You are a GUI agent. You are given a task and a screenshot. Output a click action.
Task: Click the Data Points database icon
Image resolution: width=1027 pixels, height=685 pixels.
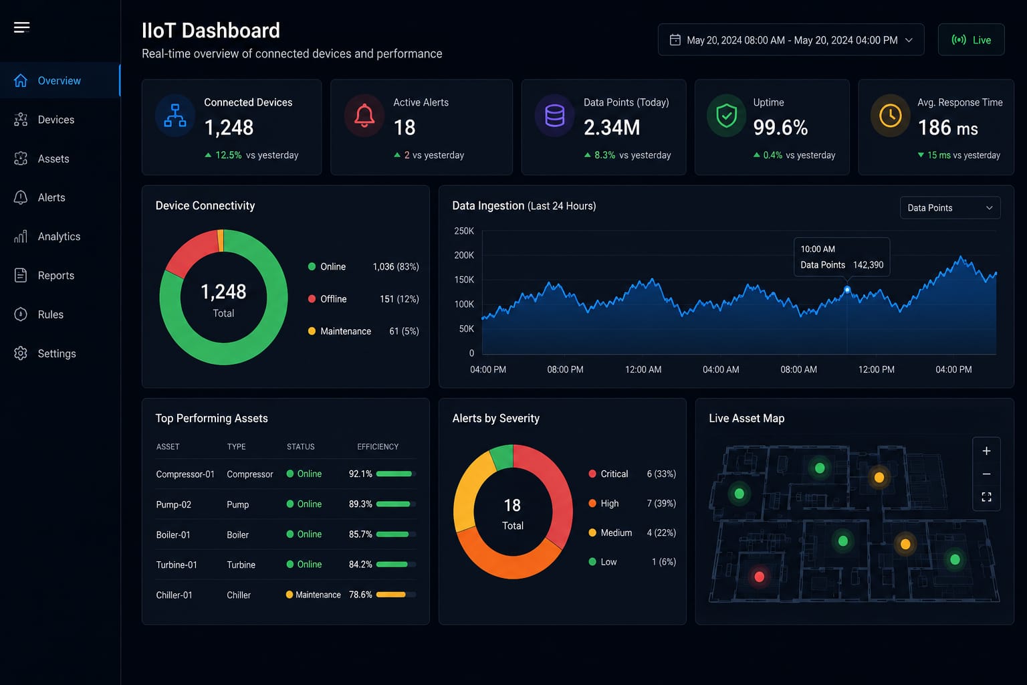554,116
